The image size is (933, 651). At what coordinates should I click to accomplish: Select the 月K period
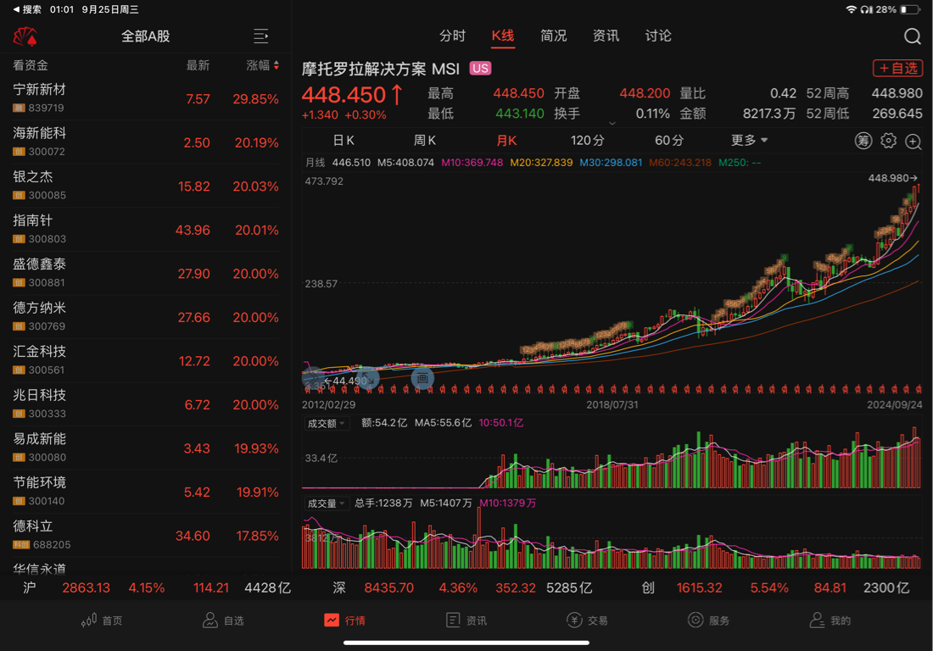point(506,141)
